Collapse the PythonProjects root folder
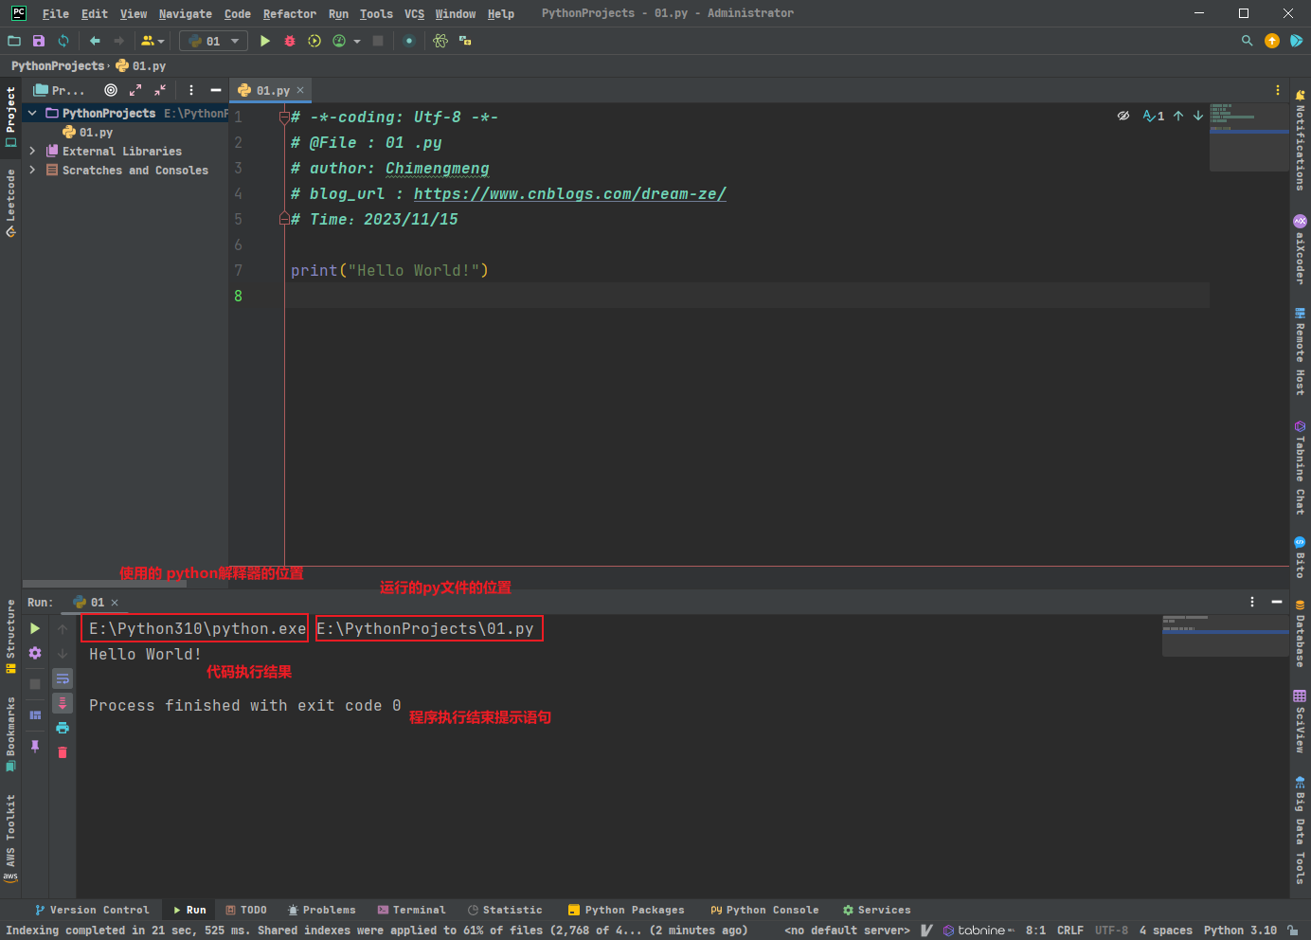Screen dimensions: 1311x940 (32, 113)
